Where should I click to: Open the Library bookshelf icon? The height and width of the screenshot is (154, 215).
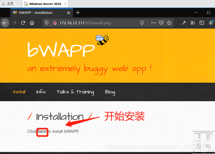pos(193,23)
